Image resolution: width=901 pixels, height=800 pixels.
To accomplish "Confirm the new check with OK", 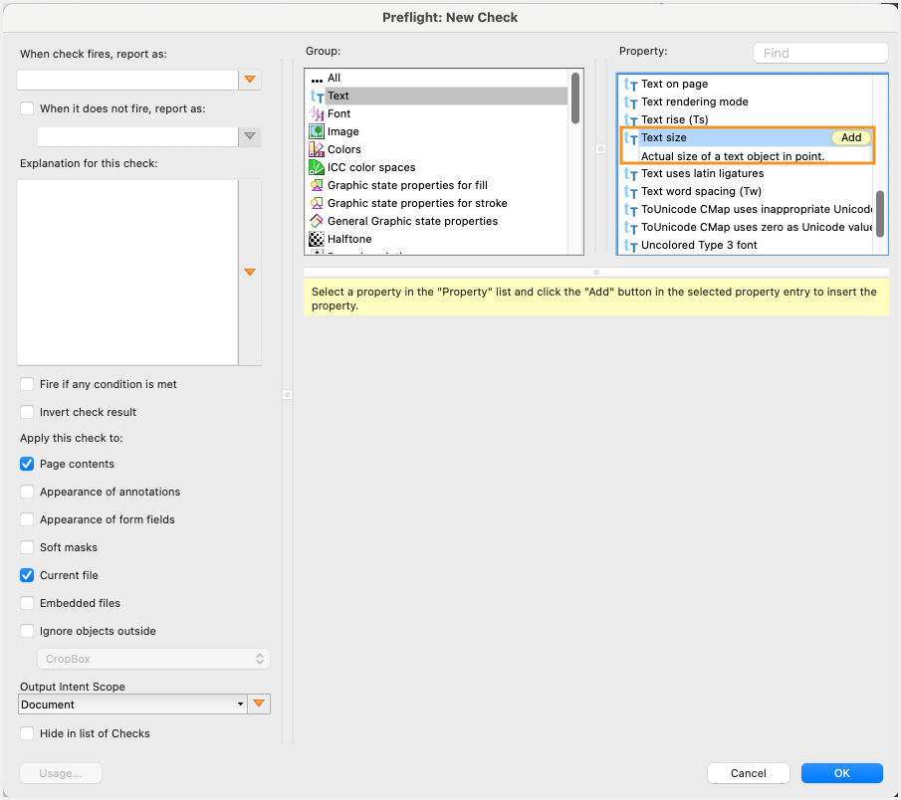I will click(841, 773).
